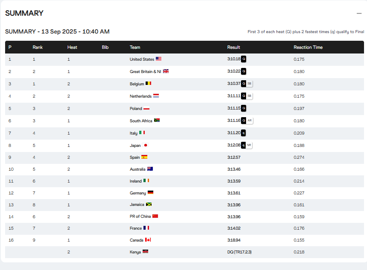Click the United States flag icon
This screenshot has height=270, width=367.
click(x=158, y=59)
